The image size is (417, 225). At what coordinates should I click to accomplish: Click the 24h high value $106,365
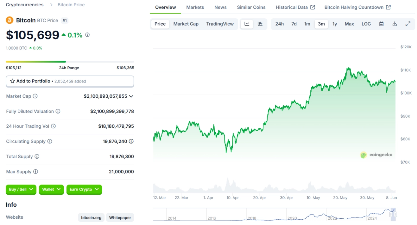point(125,68)
